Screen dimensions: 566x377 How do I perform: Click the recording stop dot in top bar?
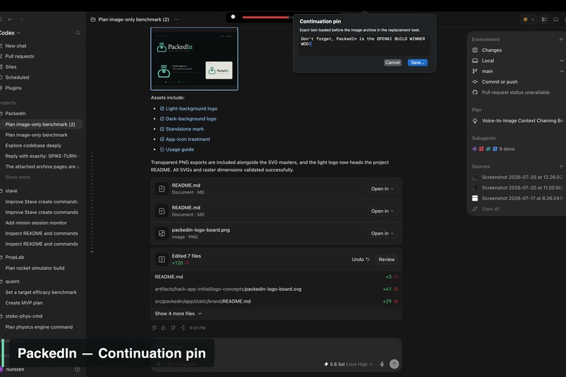[233, 17]
